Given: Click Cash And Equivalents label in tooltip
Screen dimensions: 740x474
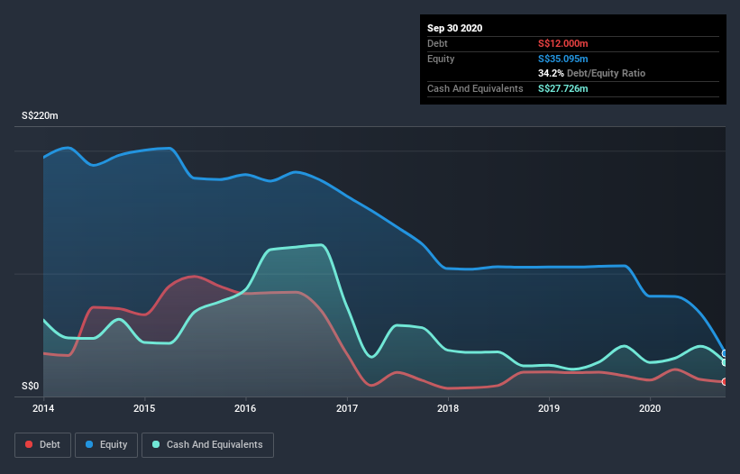Looking at the screenshot, I should tap(475, 88).
